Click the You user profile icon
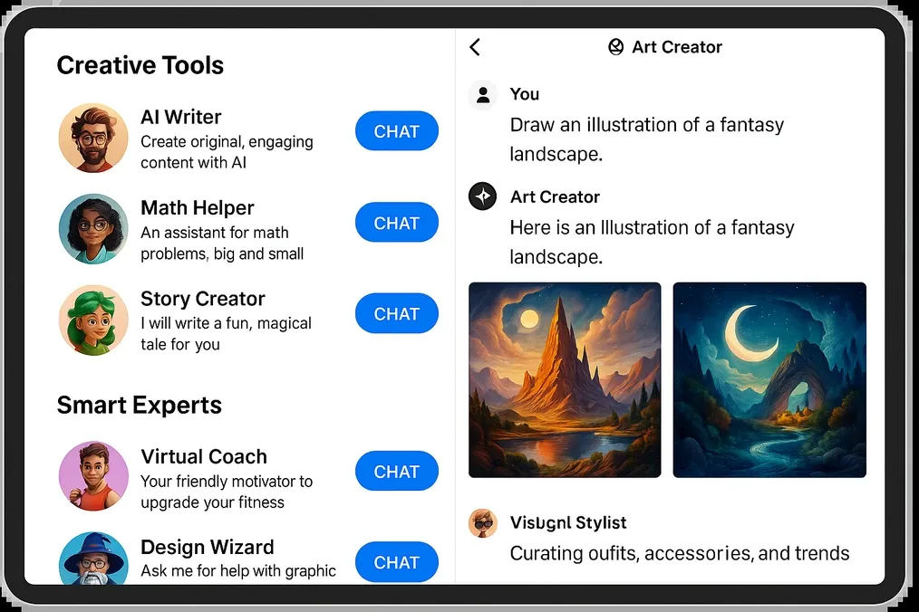 point(482,94)
